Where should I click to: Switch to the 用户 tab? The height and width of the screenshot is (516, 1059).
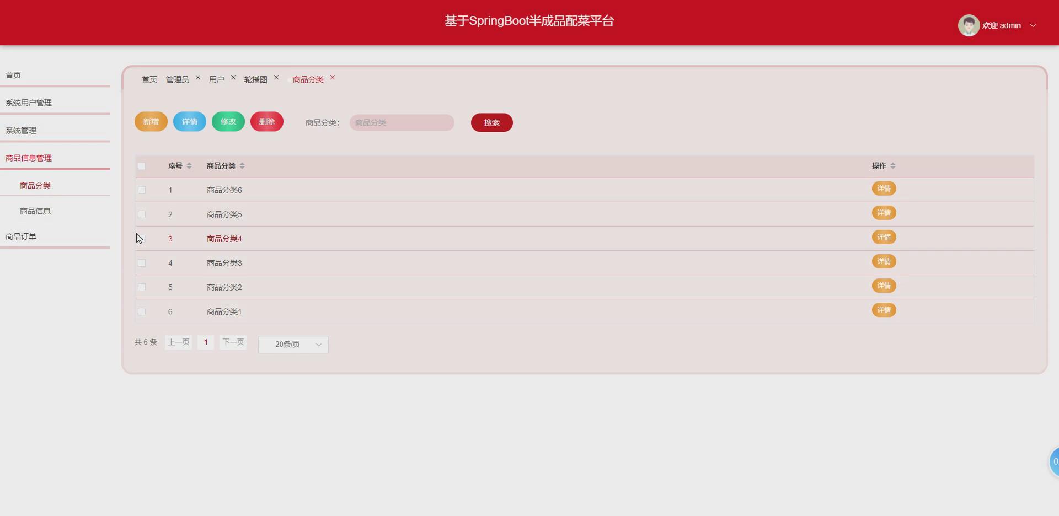point(217,79)
